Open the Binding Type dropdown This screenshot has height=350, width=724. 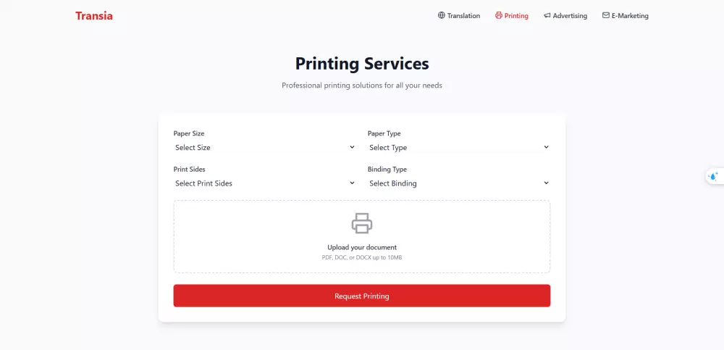[x=459, y=183]
